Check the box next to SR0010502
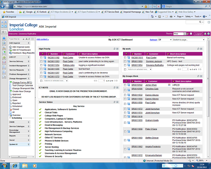 tap(125, 85)
